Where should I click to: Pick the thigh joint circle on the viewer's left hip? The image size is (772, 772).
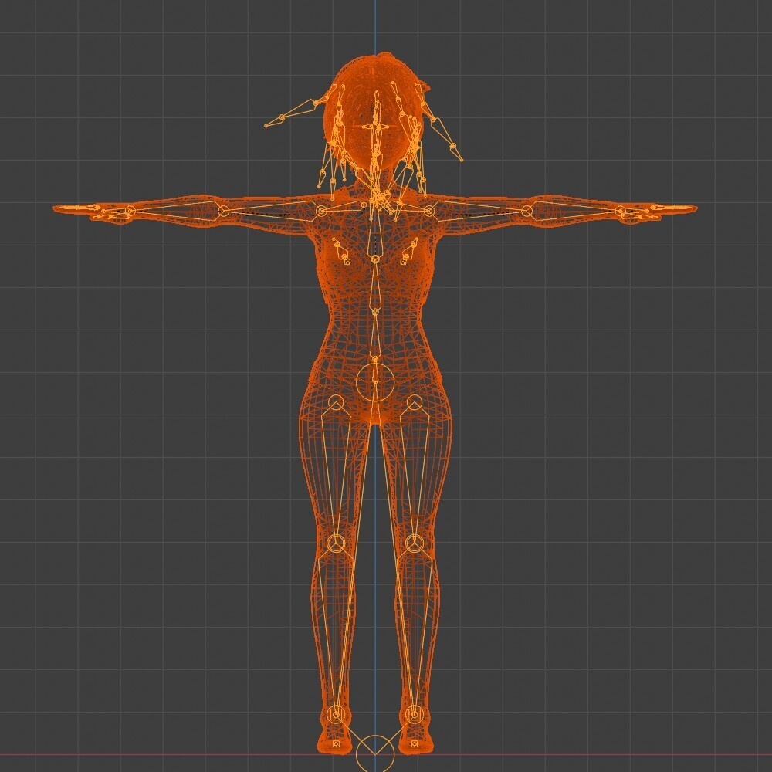click(x=336, y=402)
